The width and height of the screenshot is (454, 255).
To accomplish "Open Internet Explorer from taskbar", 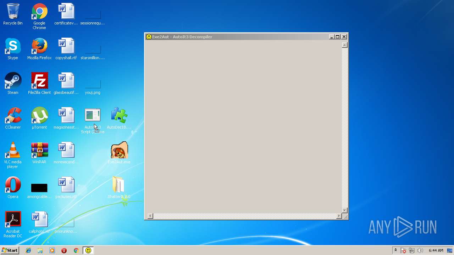I will pyautogui.click(x=28, y=250).
